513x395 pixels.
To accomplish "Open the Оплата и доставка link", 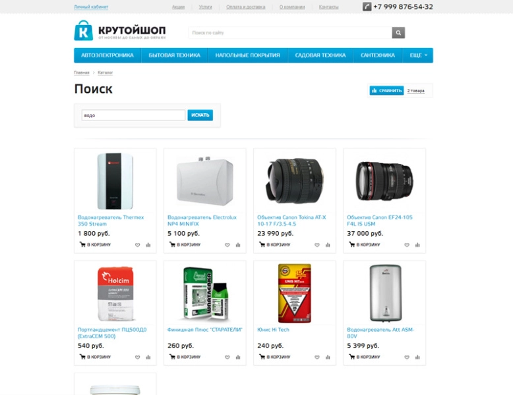I will [x=246, y=7].
